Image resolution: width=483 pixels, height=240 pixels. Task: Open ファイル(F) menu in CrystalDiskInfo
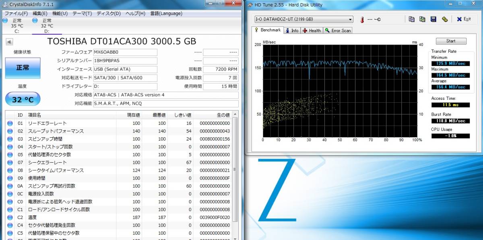[x=16, y=13]
